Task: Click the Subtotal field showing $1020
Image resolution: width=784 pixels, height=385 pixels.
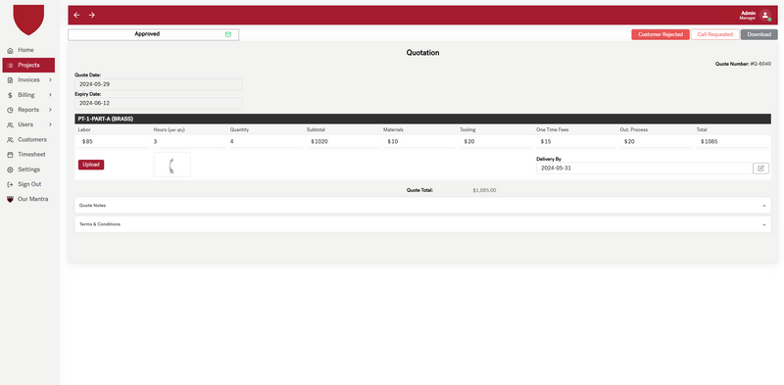Action: pyautogui.click(x=342, y=141)
